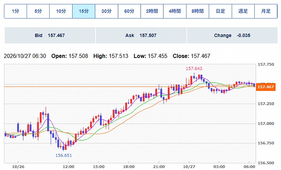Click the 157.250 axis label

tap(266, 104)
